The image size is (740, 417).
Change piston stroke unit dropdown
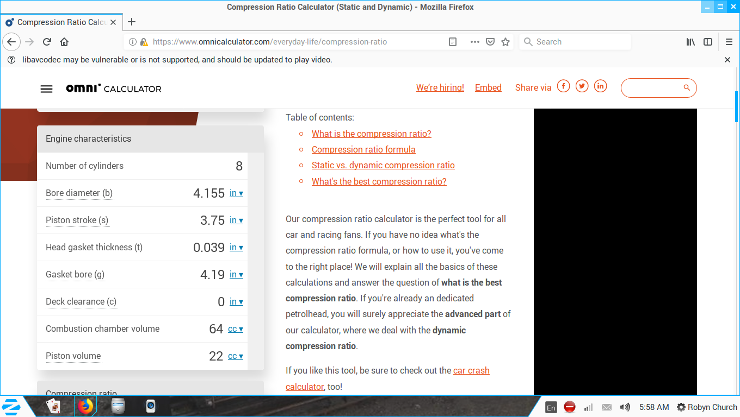pos(236,220)
